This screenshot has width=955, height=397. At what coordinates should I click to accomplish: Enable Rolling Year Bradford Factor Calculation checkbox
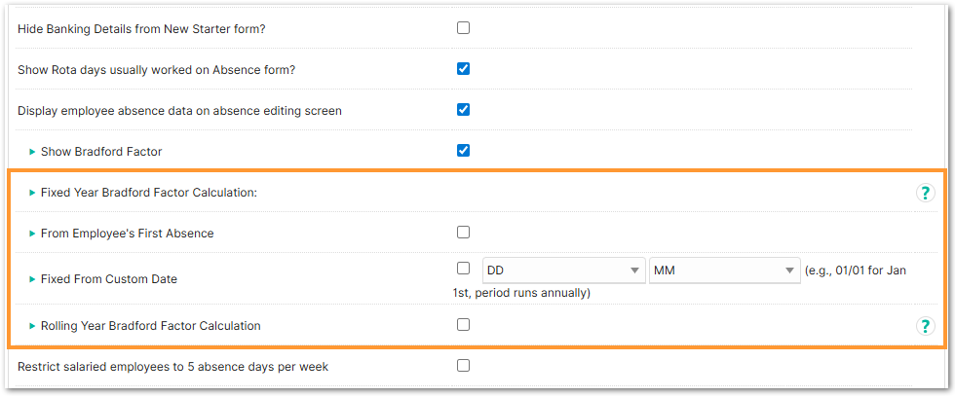463,325
